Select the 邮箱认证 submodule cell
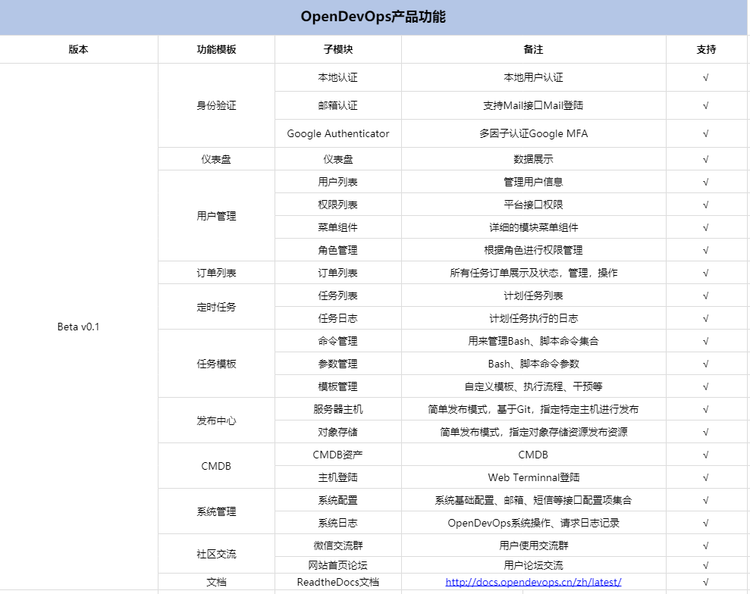Image resolution: width=750 pixels, height=594 pixels. (338, 105)
